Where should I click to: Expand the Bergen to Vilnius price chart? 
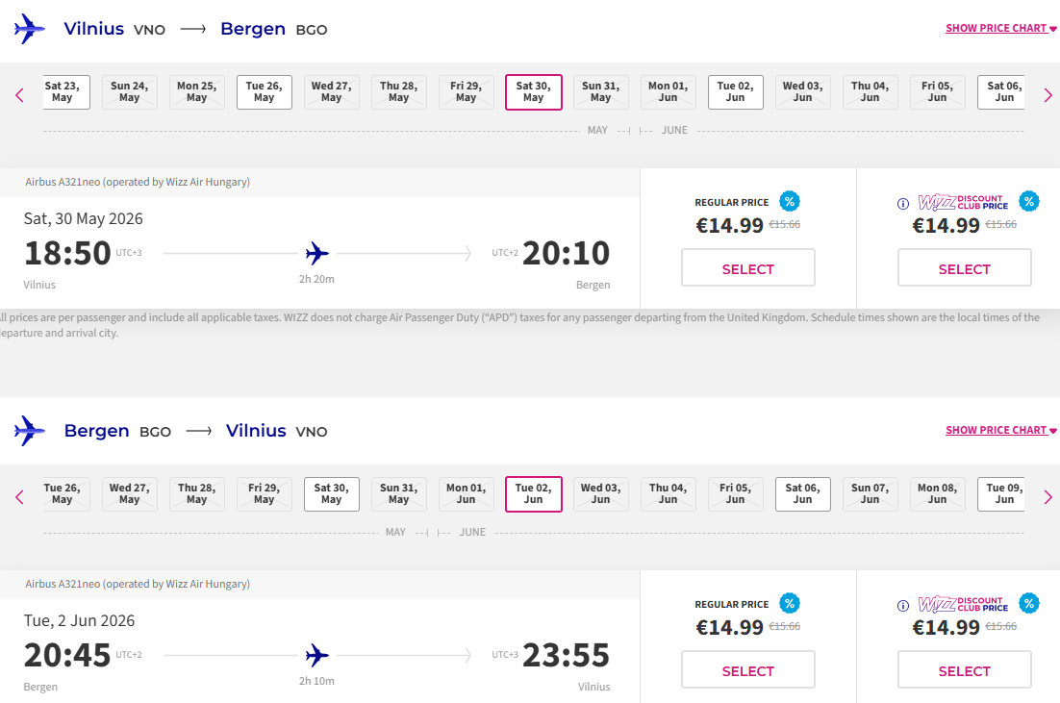pyautogui.click(x=1000, y=431)
